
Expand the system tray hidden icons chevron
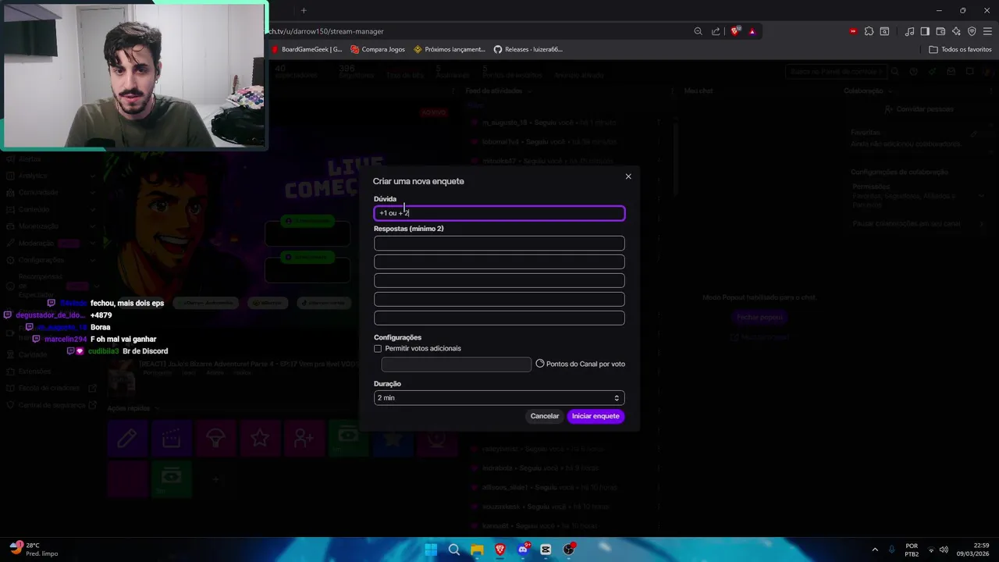[875, 550]
